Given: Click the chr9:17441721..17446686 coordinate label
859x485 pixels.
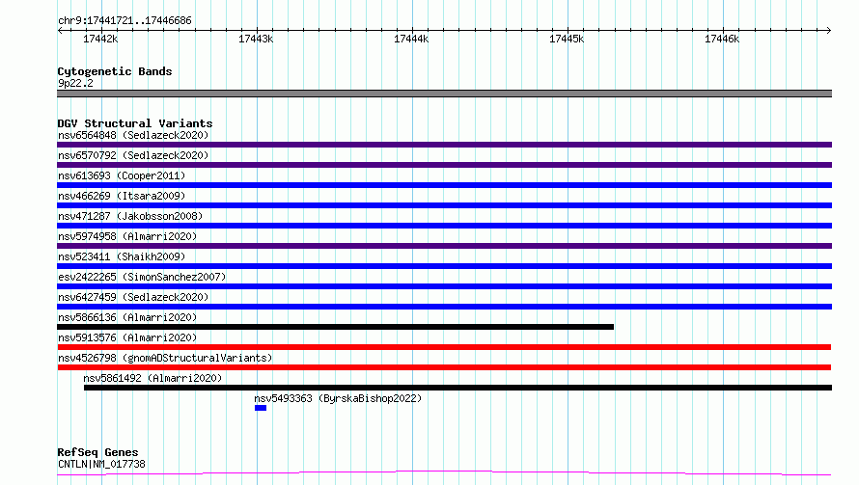Looking at the screenshot, I should [x=125, y=21].
